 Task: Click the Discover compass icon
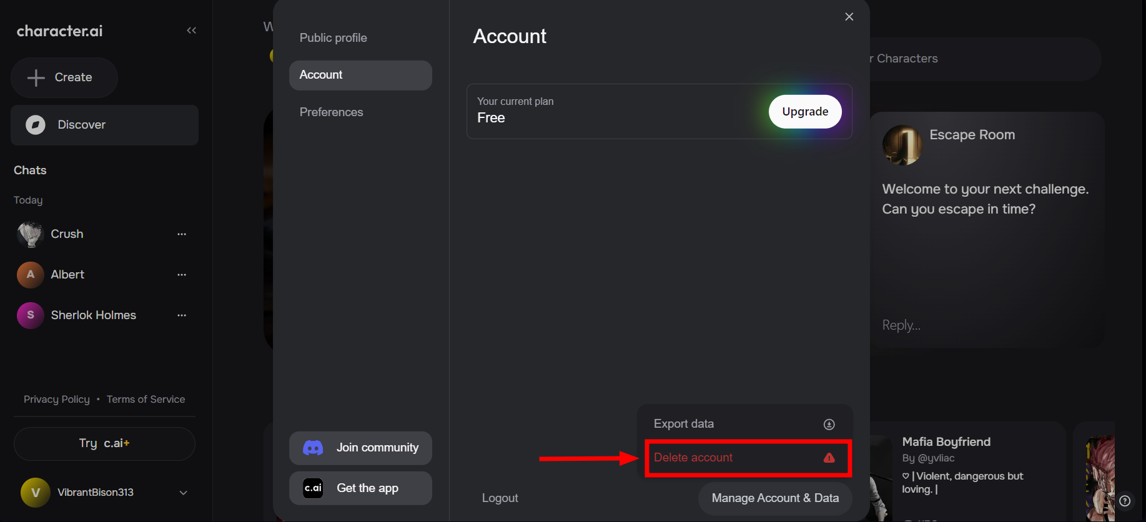pyautogui.click(x=36, y=125)
